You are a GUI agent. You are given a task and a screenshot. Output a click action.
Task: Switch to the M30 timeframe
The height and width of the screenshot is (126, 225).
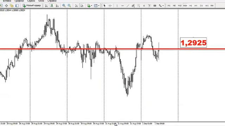pos(185,6)
